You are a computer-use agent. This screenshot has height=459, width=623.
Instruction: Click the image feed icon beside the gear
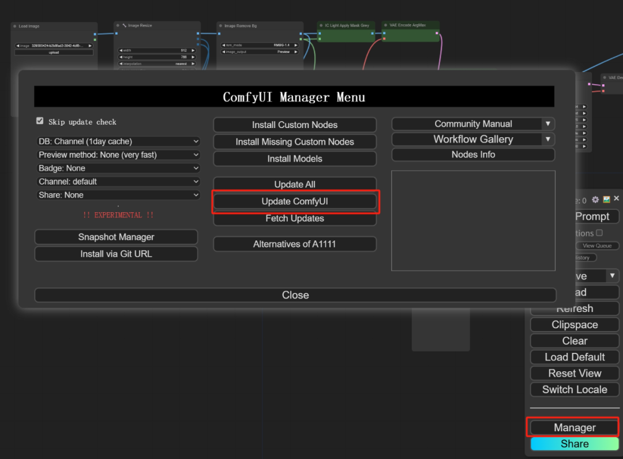coord(606,200)
